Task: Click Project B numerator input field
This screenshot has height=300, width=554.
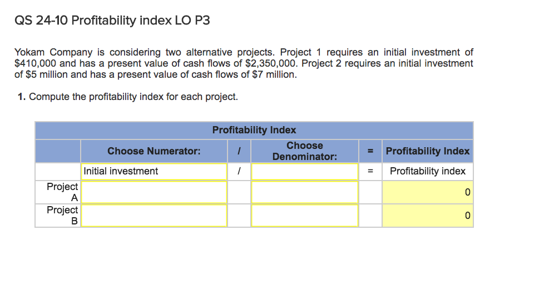Action: 154,216
